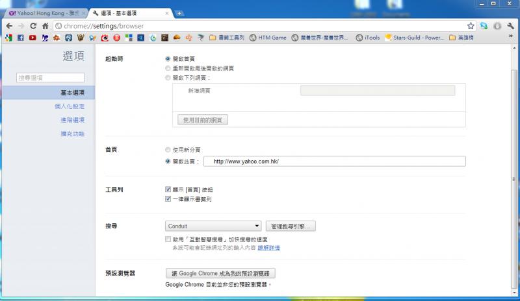520x301 pixels.
Task: Open the 魔獸世界 bookmark
Action: (320, 38)
